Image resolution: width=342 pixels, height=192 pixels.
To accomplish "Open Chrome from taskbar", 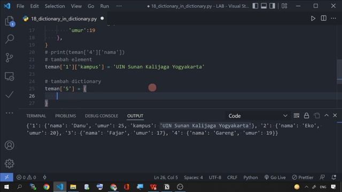I will 46,187.
